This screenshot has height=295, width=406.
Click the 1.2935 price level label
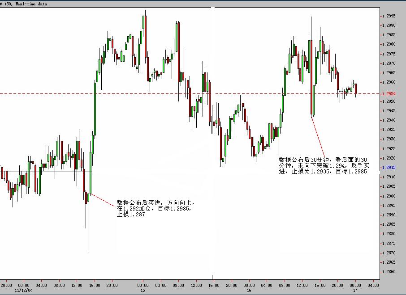pyautogui.click(x=389, y=130)
